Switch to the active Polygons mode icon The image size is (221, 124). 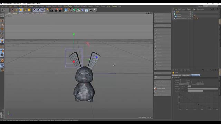pos(2,41)
